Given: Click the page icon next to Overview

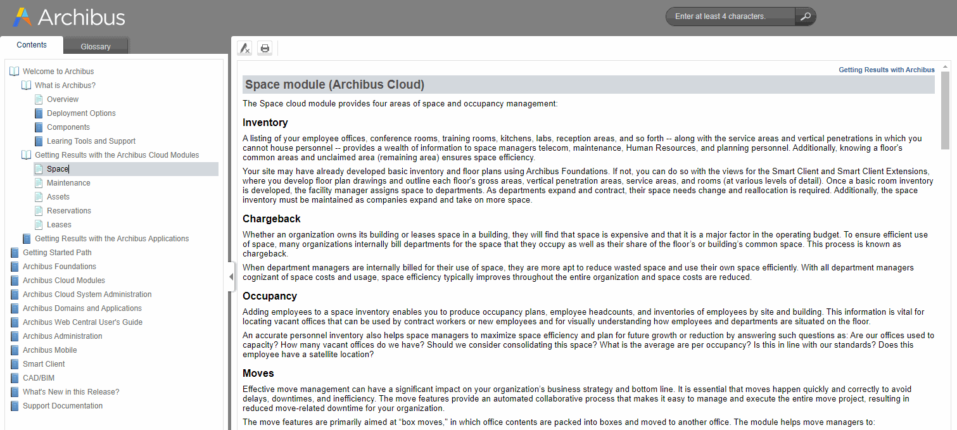Looking at the screenshot, I should 38,99.
